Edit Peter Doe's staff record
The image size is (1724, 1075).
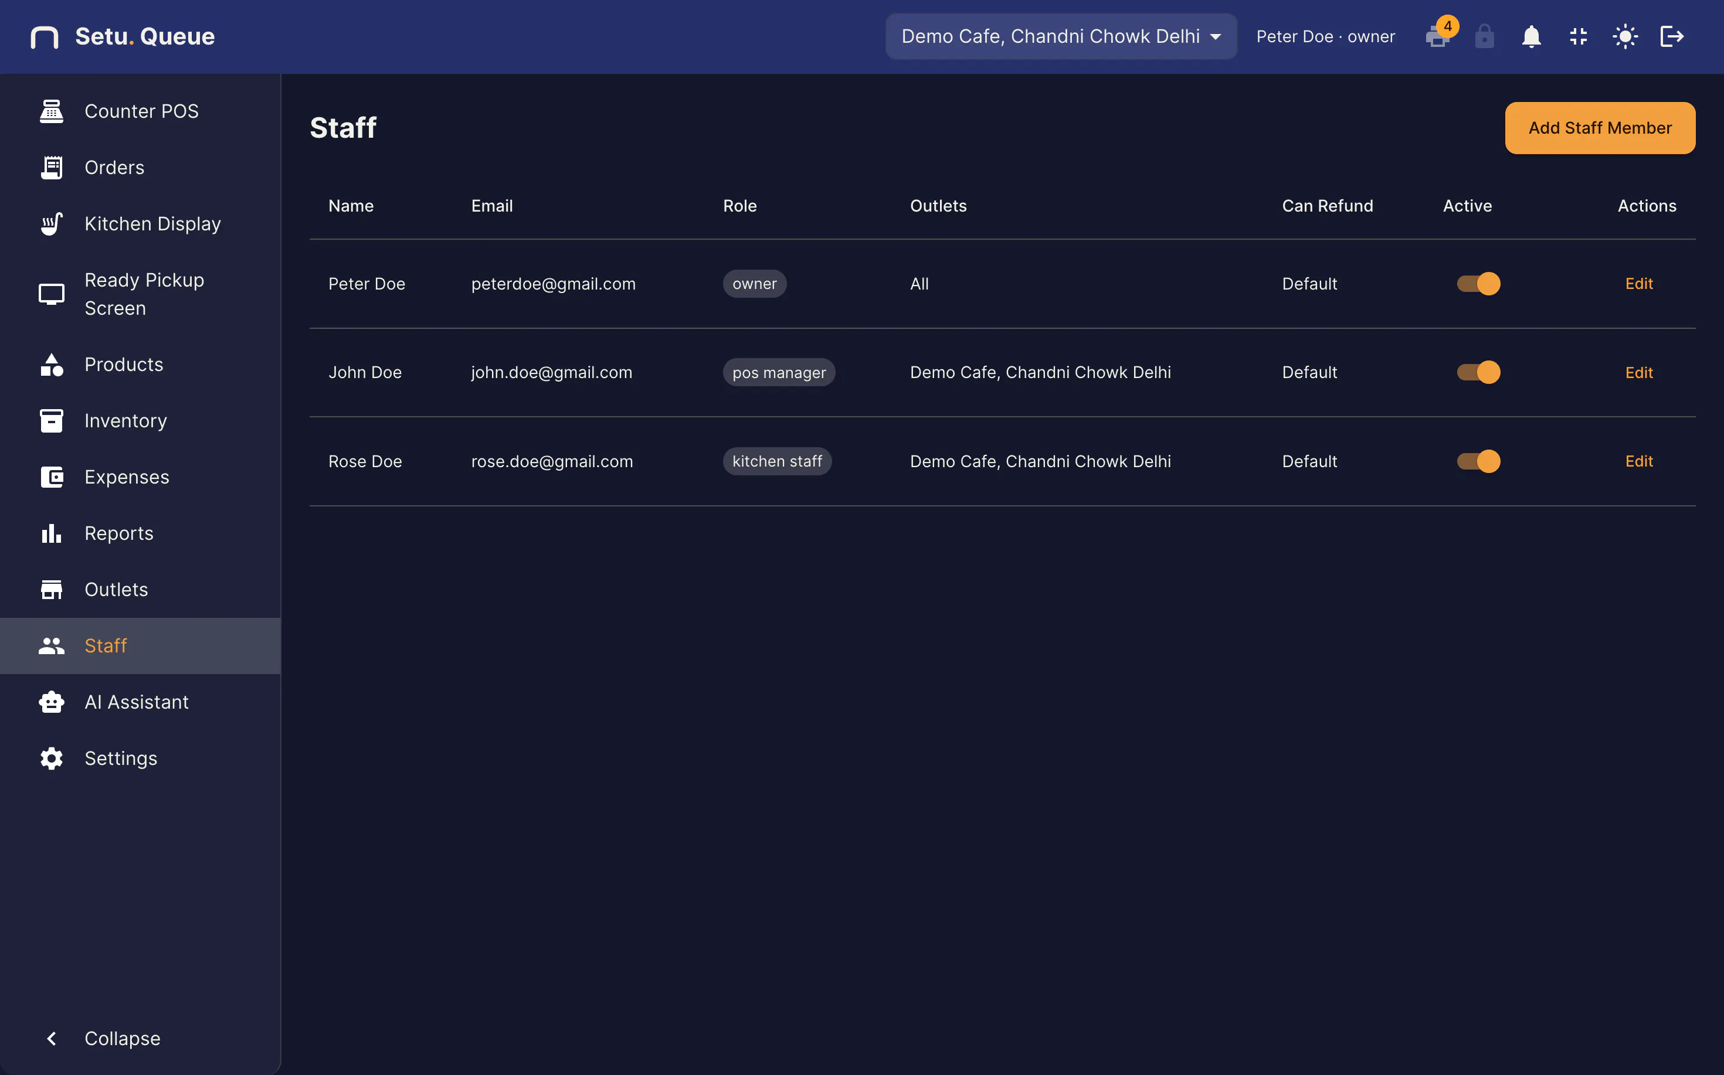(1638, 283)
